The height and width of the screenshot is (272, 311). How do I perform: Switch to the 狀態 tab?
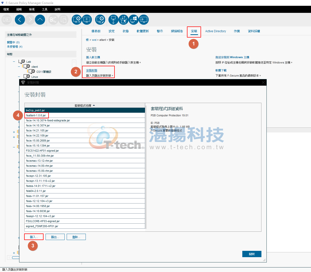tap(126, 31)
